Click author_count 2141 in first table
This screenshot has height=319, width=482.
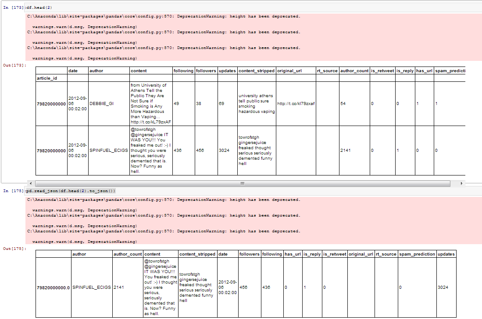point(354,151)
